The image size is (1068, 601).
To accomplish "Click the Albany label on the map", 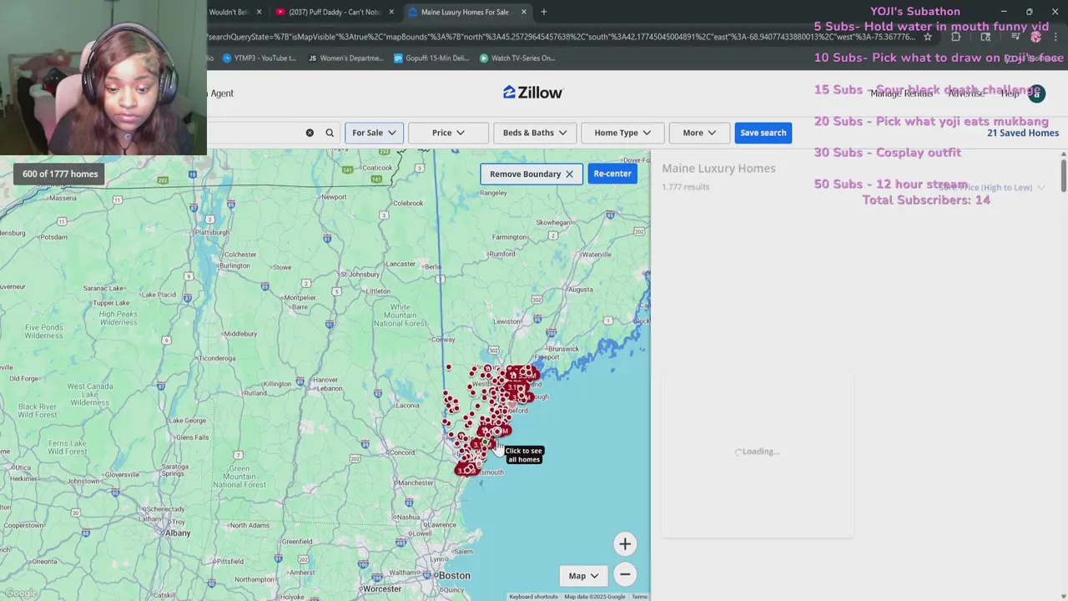I will (x=178, y=533).
